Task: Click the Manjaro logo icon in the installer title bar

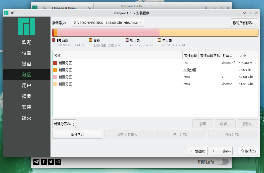Action: tap(6, 13)
